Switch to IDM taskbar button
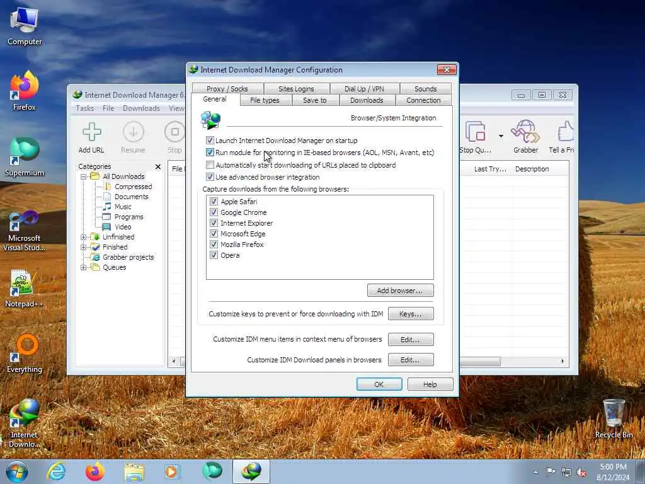The image size is (645, 484). [x=251, y=471]
